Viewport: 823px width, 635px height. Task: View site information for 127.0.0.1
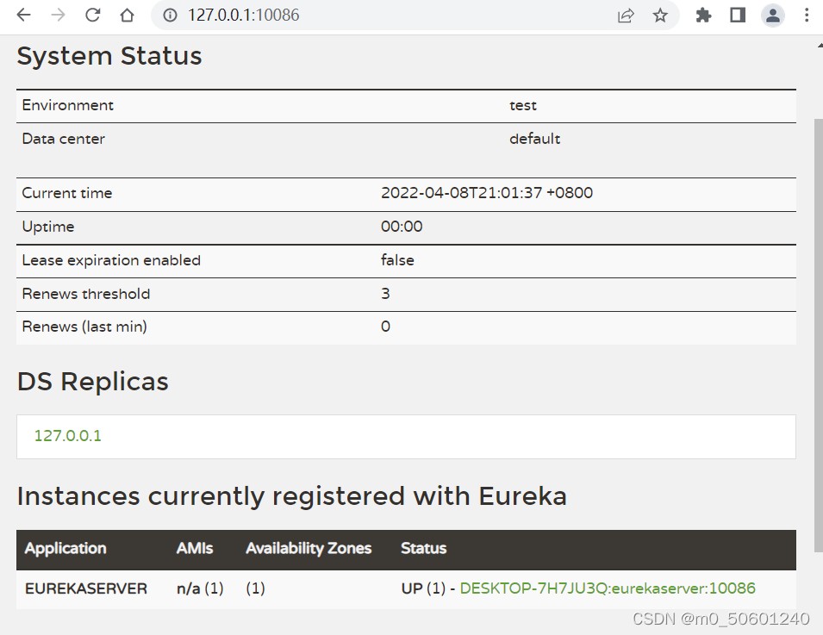[170, 15]
